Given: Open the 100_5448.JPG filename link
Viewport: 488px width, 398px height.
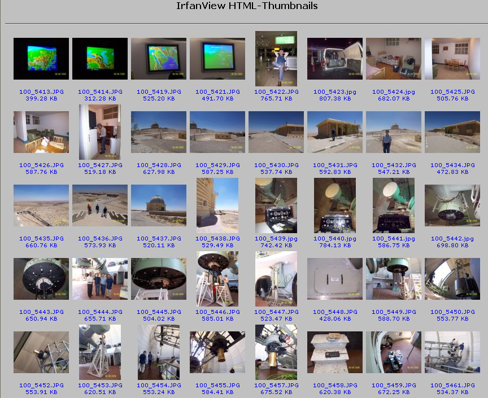Looking at the screenshot, I should (335, 312).
